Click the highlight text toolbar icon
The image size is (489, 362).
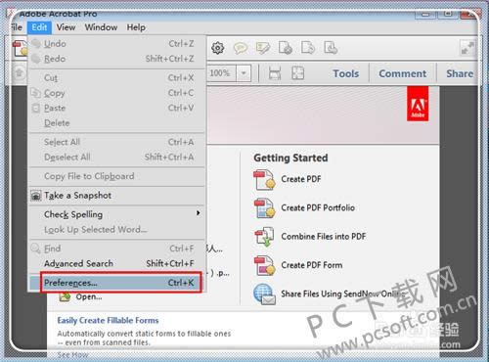(263, 48)
